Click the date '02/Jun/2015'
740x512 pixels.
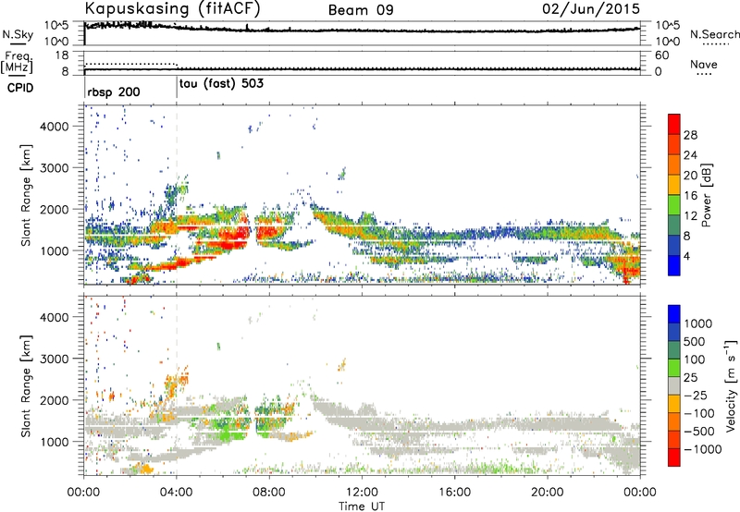591,9
